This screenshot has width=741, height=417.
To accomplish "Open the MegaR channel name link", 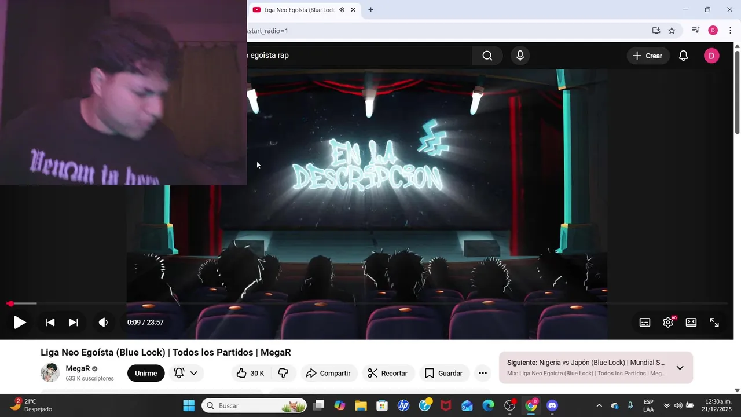I will coord(78,368).
